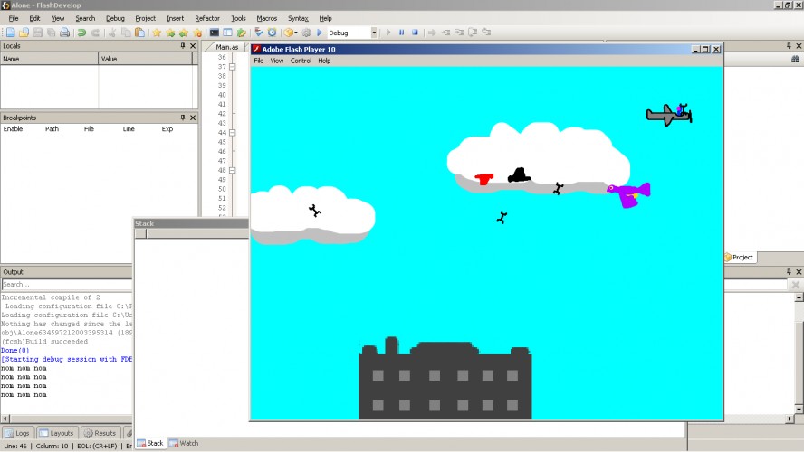Toggle the pin on the Locals panel

pos(183,45)
